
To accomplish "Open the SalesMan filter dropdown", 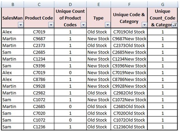I will [21, 25].
